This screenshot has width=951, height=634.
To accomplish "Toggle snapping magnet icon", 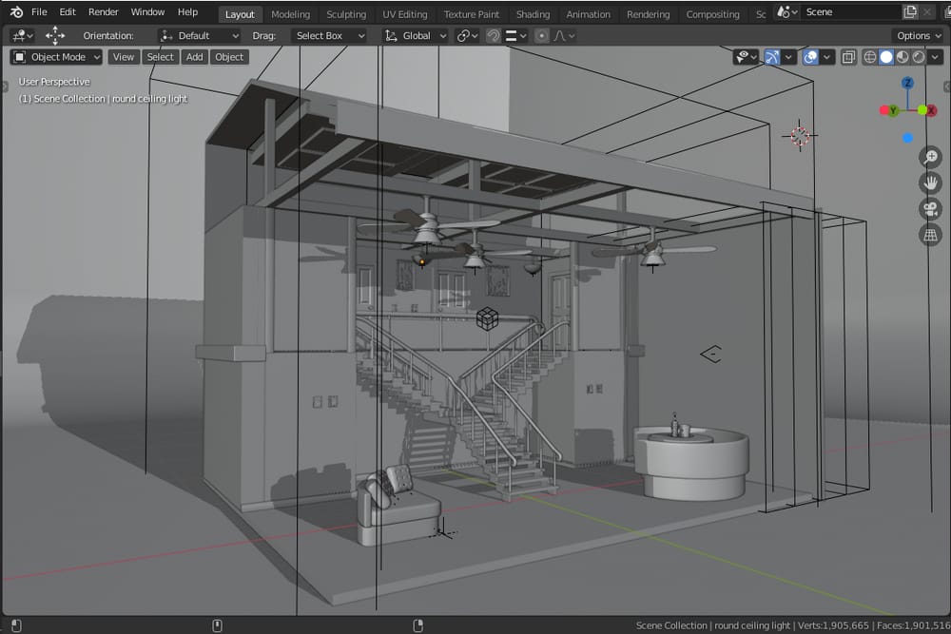I will tap(493, 36).
